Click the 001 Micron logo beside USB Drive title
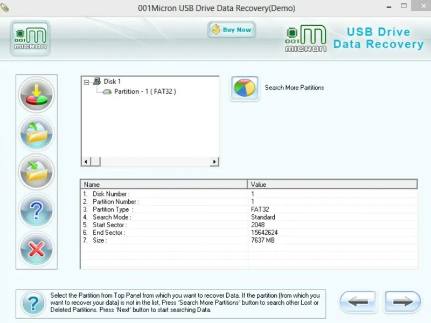This screenshot has width=431, height=323. (x=305, y=38)
